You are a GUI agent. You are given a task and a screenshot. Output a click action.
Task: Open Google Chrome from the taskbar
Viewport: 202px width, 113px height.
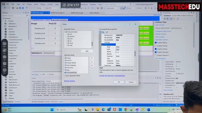(126, 110)
